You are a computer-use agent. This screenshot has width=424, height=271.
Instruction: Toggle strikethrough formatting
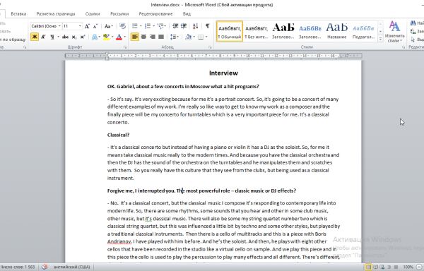tap(65, 37)
